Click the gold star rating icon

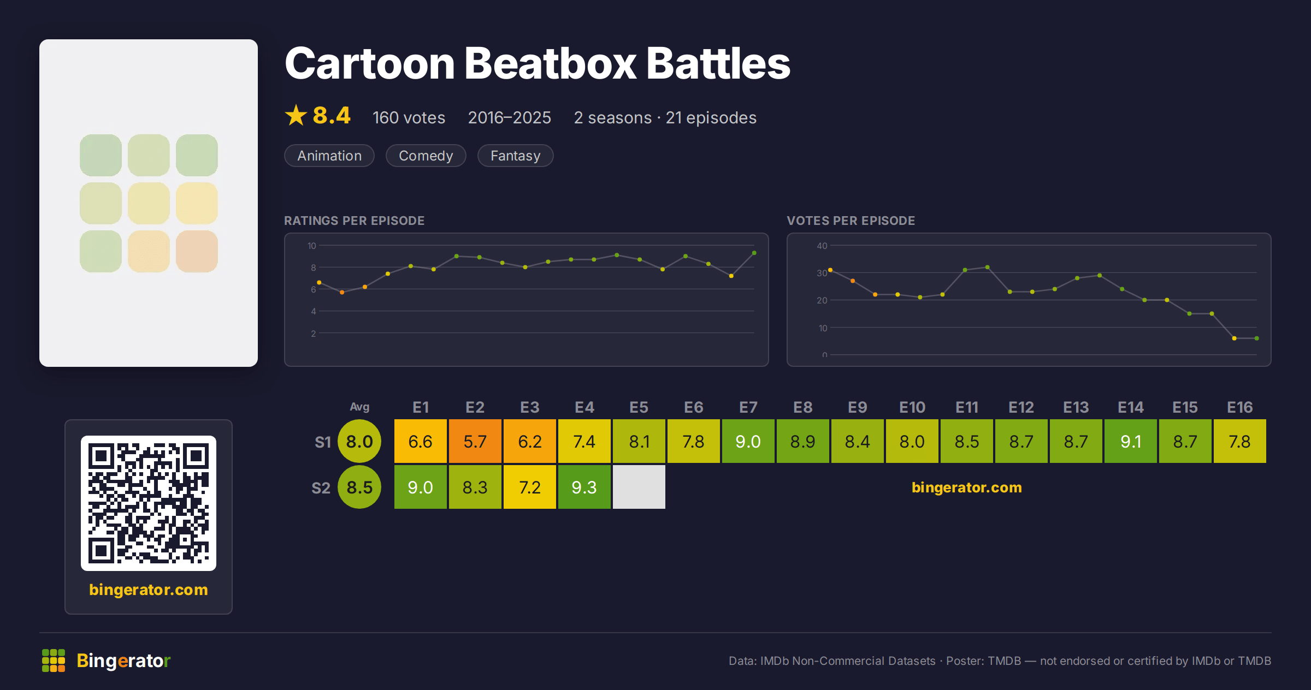point(296,115)
